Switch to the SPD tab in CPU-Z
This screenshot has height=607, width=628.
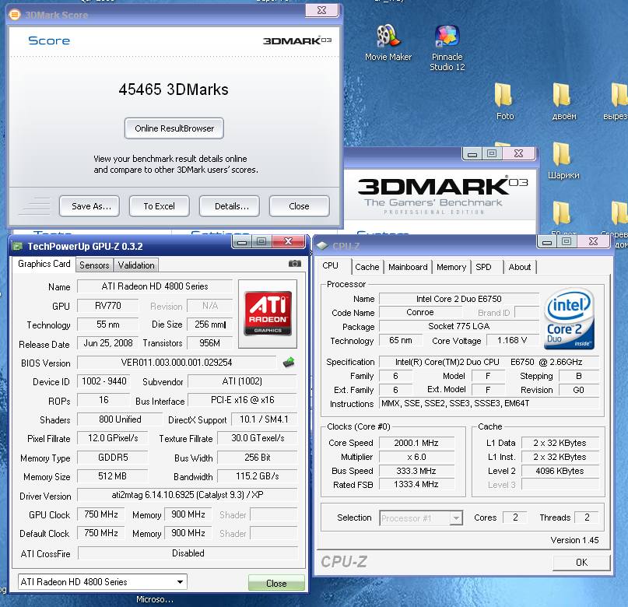484,267
